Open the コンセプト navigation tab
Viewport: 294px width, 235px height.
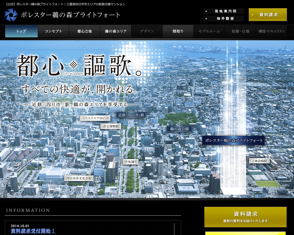click(53, 31)
